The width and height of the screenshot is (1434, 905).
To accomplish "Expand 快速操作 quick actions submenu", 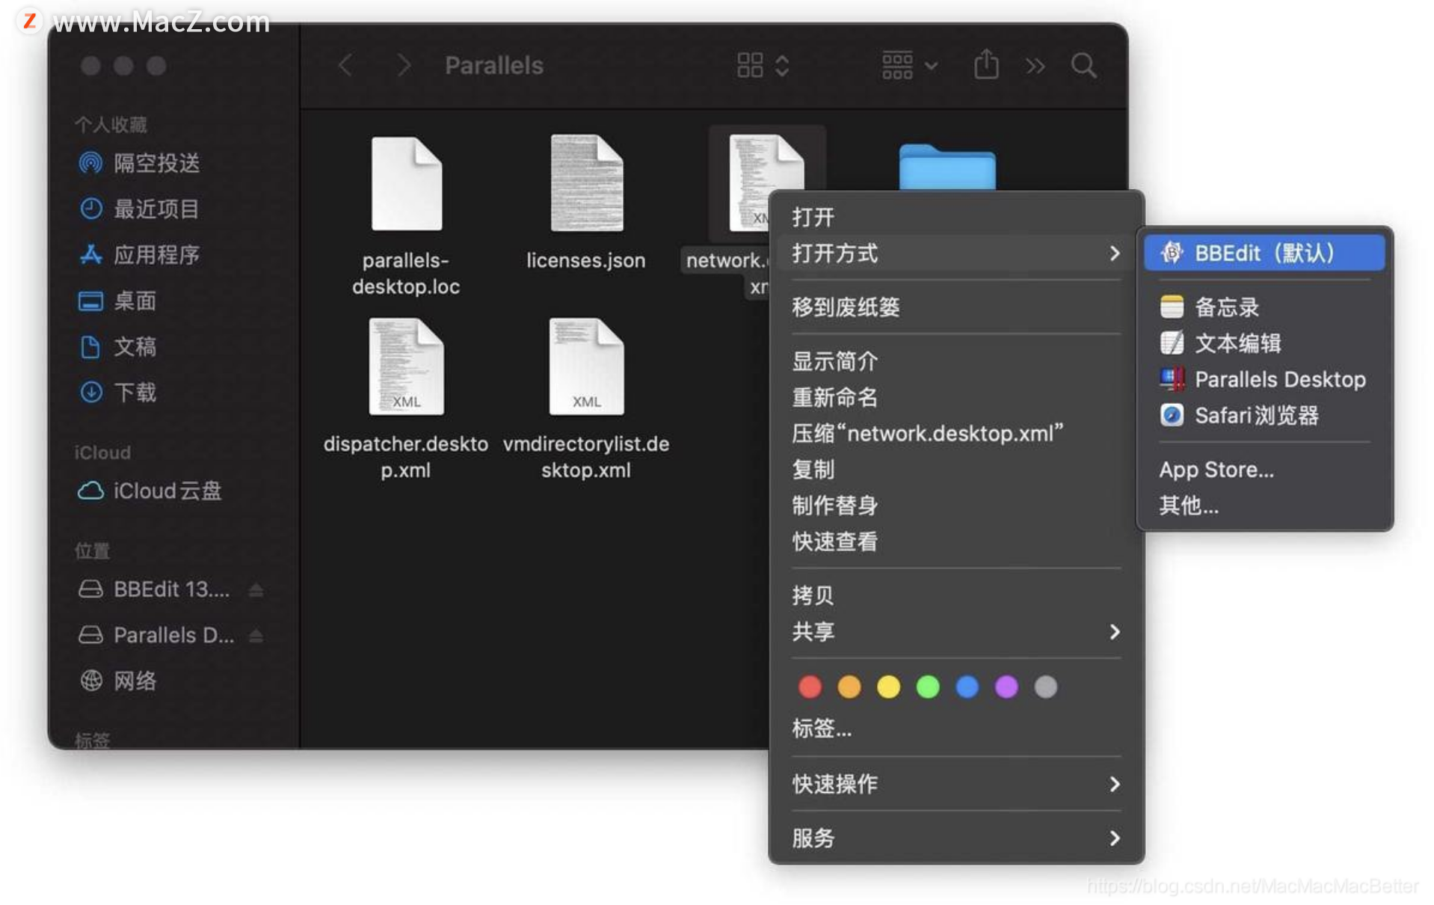I will [x=956, y=784].
